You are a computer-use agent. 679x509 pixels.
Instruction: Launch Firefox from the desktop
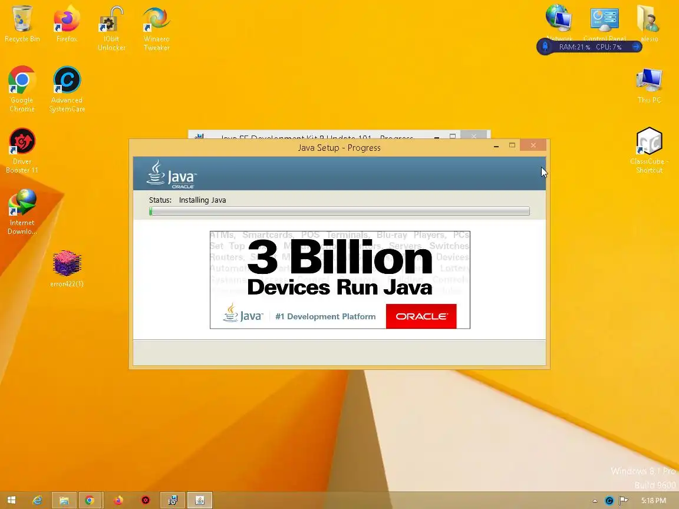pyautogui.click(x=67, y=24)
